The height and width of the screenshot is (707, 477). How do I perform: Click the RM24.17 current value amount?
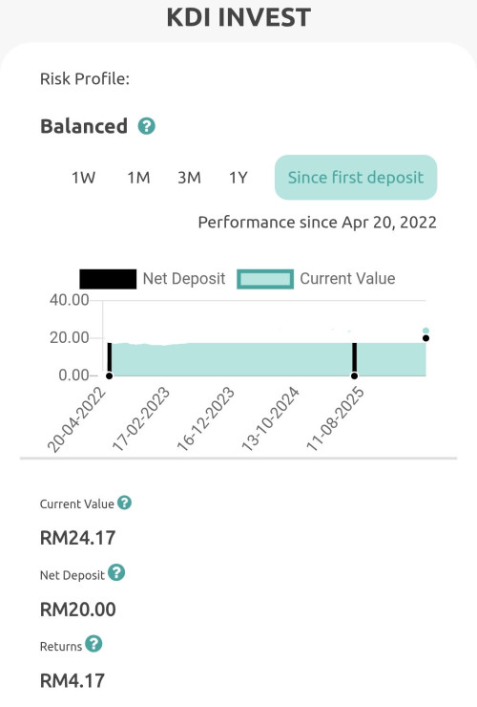[78, 538]
